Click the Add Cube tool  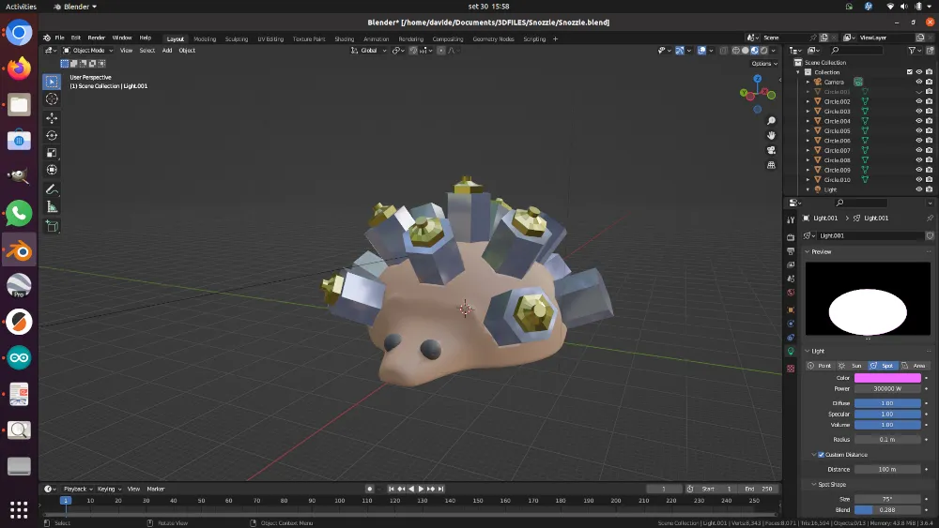coord(52,226)
